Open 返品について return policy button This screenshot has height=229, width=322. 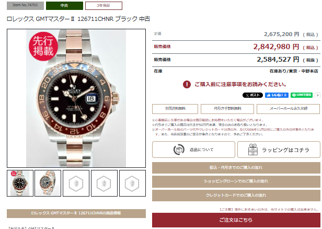[x=193, y=150]
